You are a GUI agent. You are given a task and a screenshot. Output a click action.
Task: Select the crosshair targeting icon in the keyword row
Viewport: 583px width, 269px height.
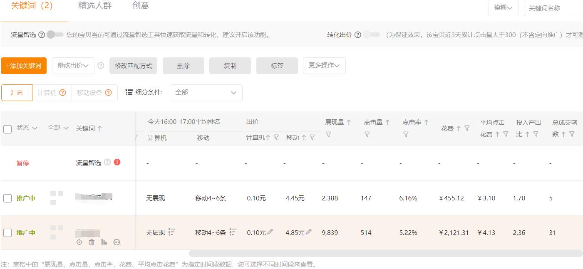[x=79, y=242]
